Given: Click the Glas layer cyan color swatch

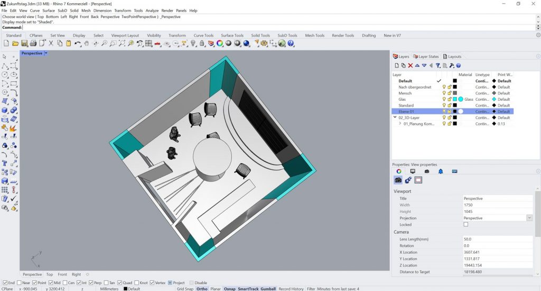Looking at the screenshot, I should pos(454,99).
